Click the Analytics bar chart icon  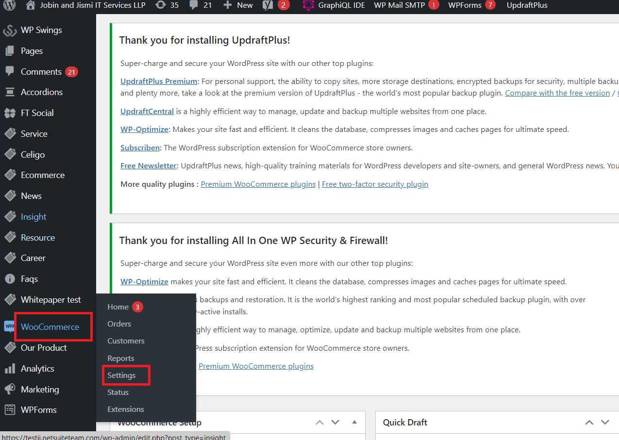click(10, 369)
